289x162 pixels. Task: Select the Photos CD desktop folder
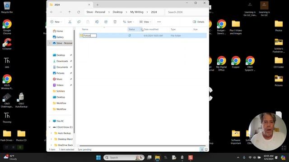point(21,136)
